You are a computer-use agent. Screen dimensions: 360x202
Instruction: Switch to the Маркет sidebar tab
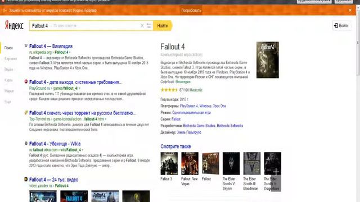(x=9, y=91)
